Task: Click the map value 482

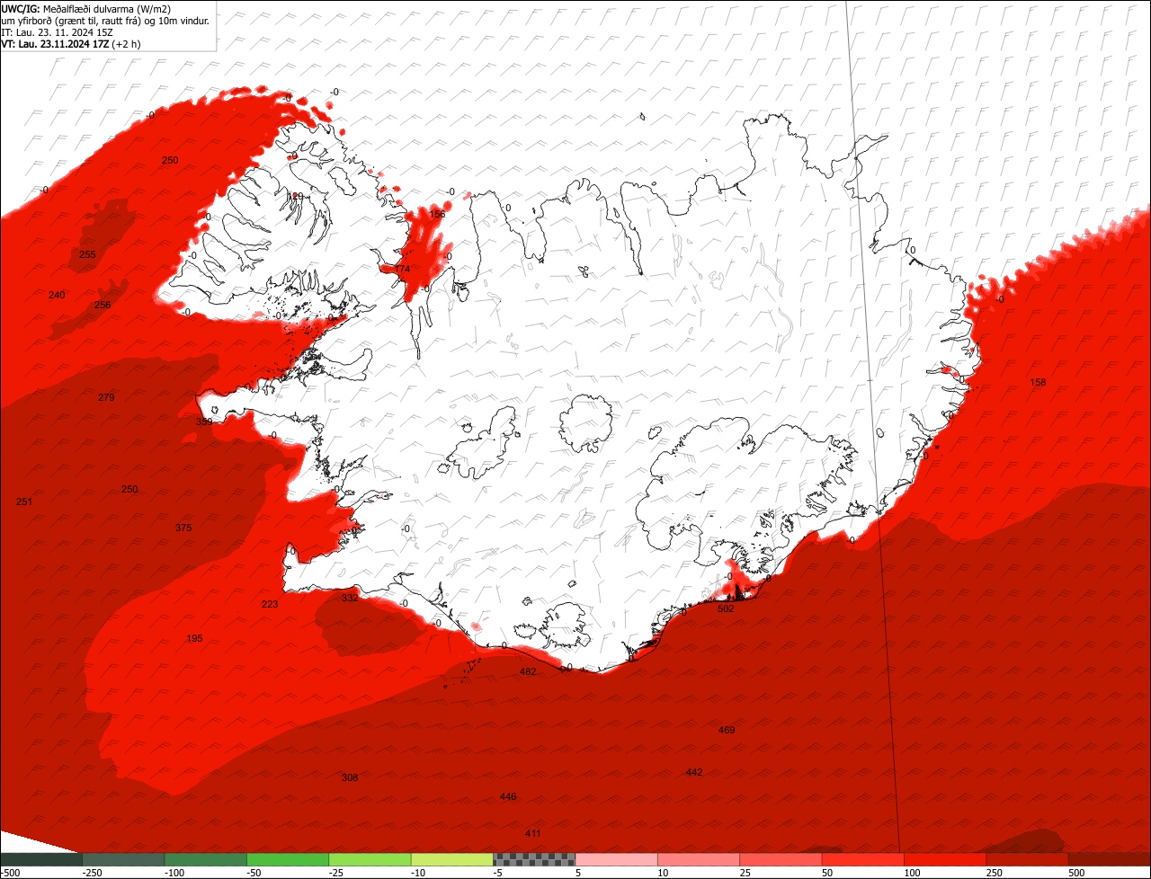Action: pos(528,671)
